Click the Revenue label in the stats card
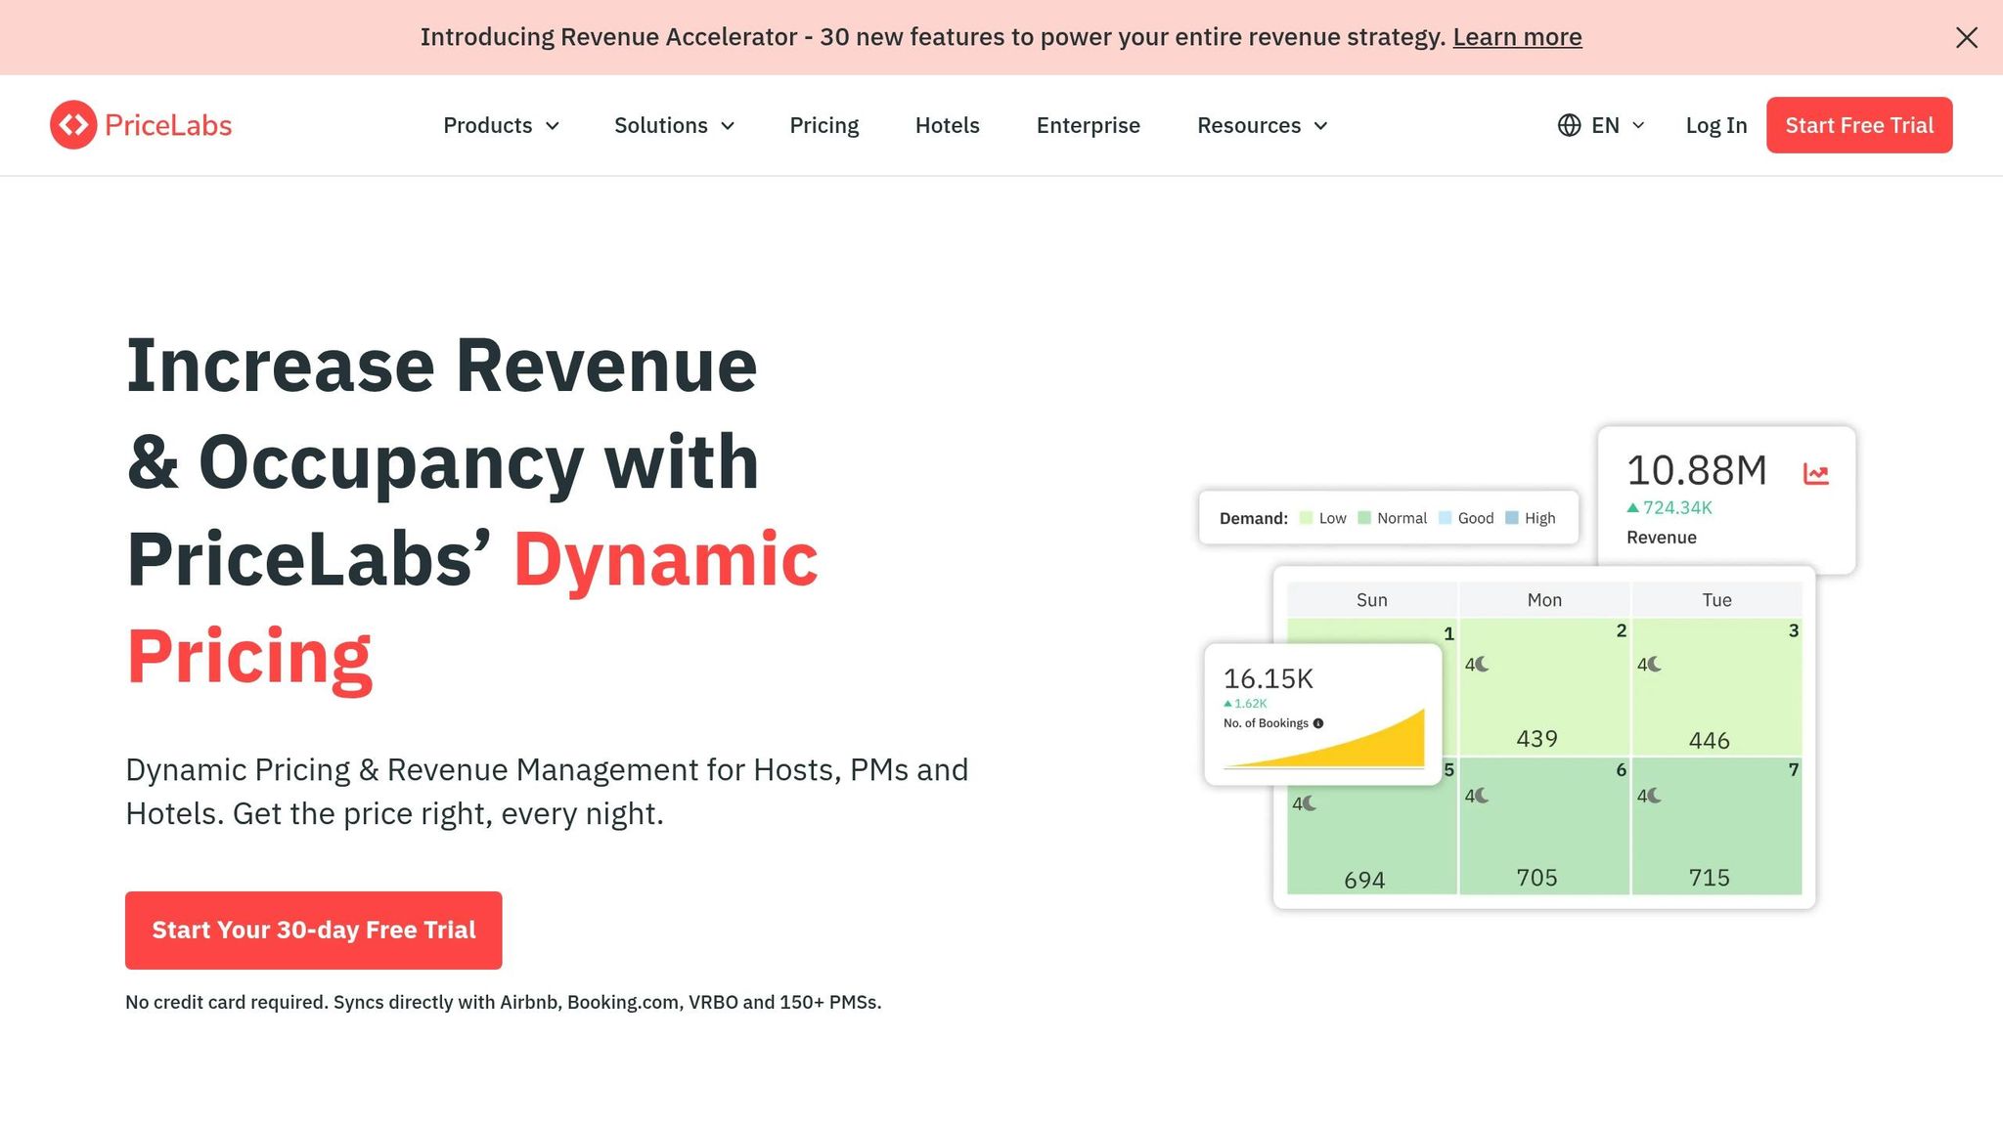Viewport: 2003px width, 1126px height. pos(1662,538)
